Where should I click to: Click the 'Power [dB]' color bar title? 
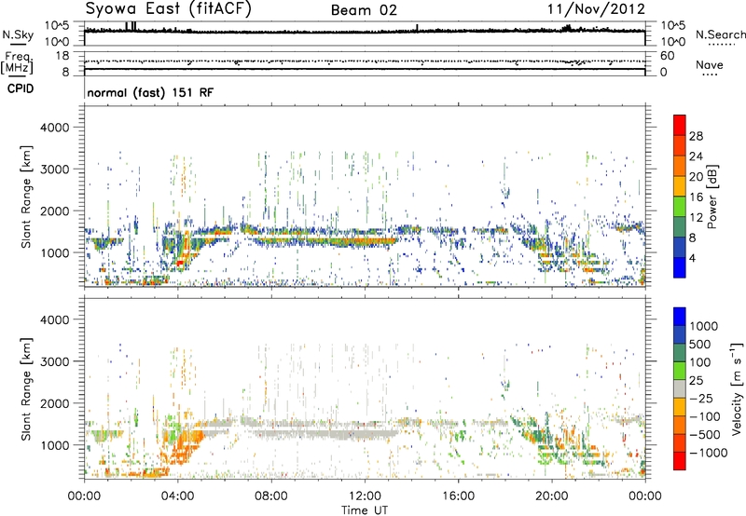pos(712,197)
